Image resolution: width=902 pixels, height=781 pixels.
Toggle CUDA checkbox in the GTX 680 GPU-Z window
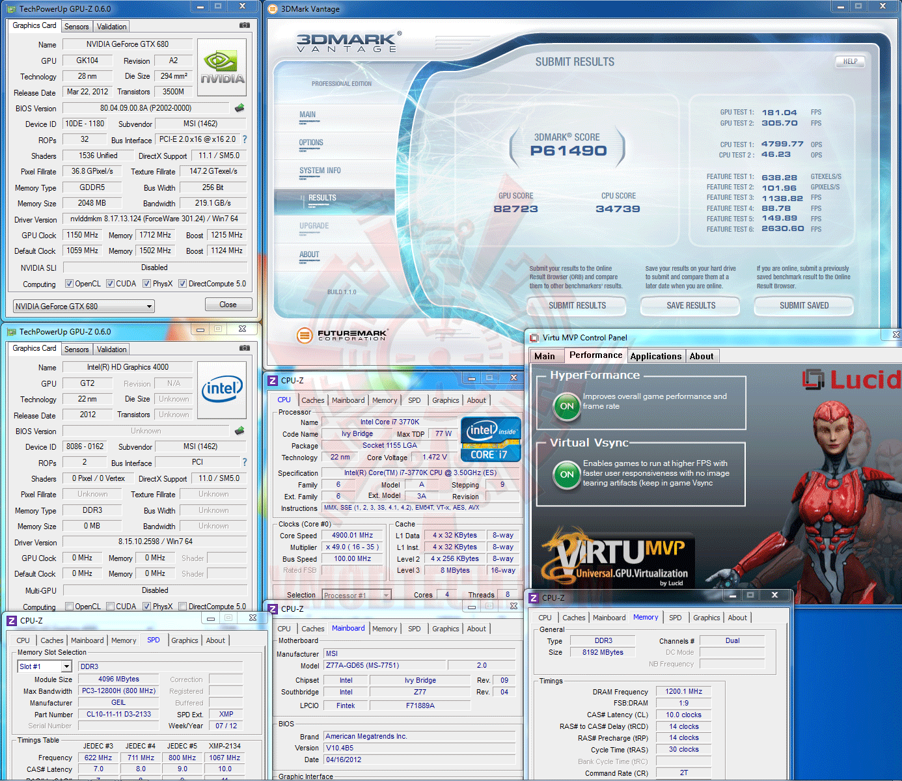tap(111, 284)
